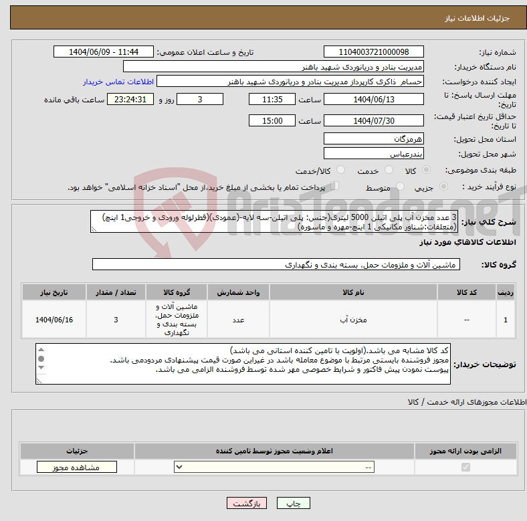Click the remaining time field 23:24:31

[x=130, y=100]
